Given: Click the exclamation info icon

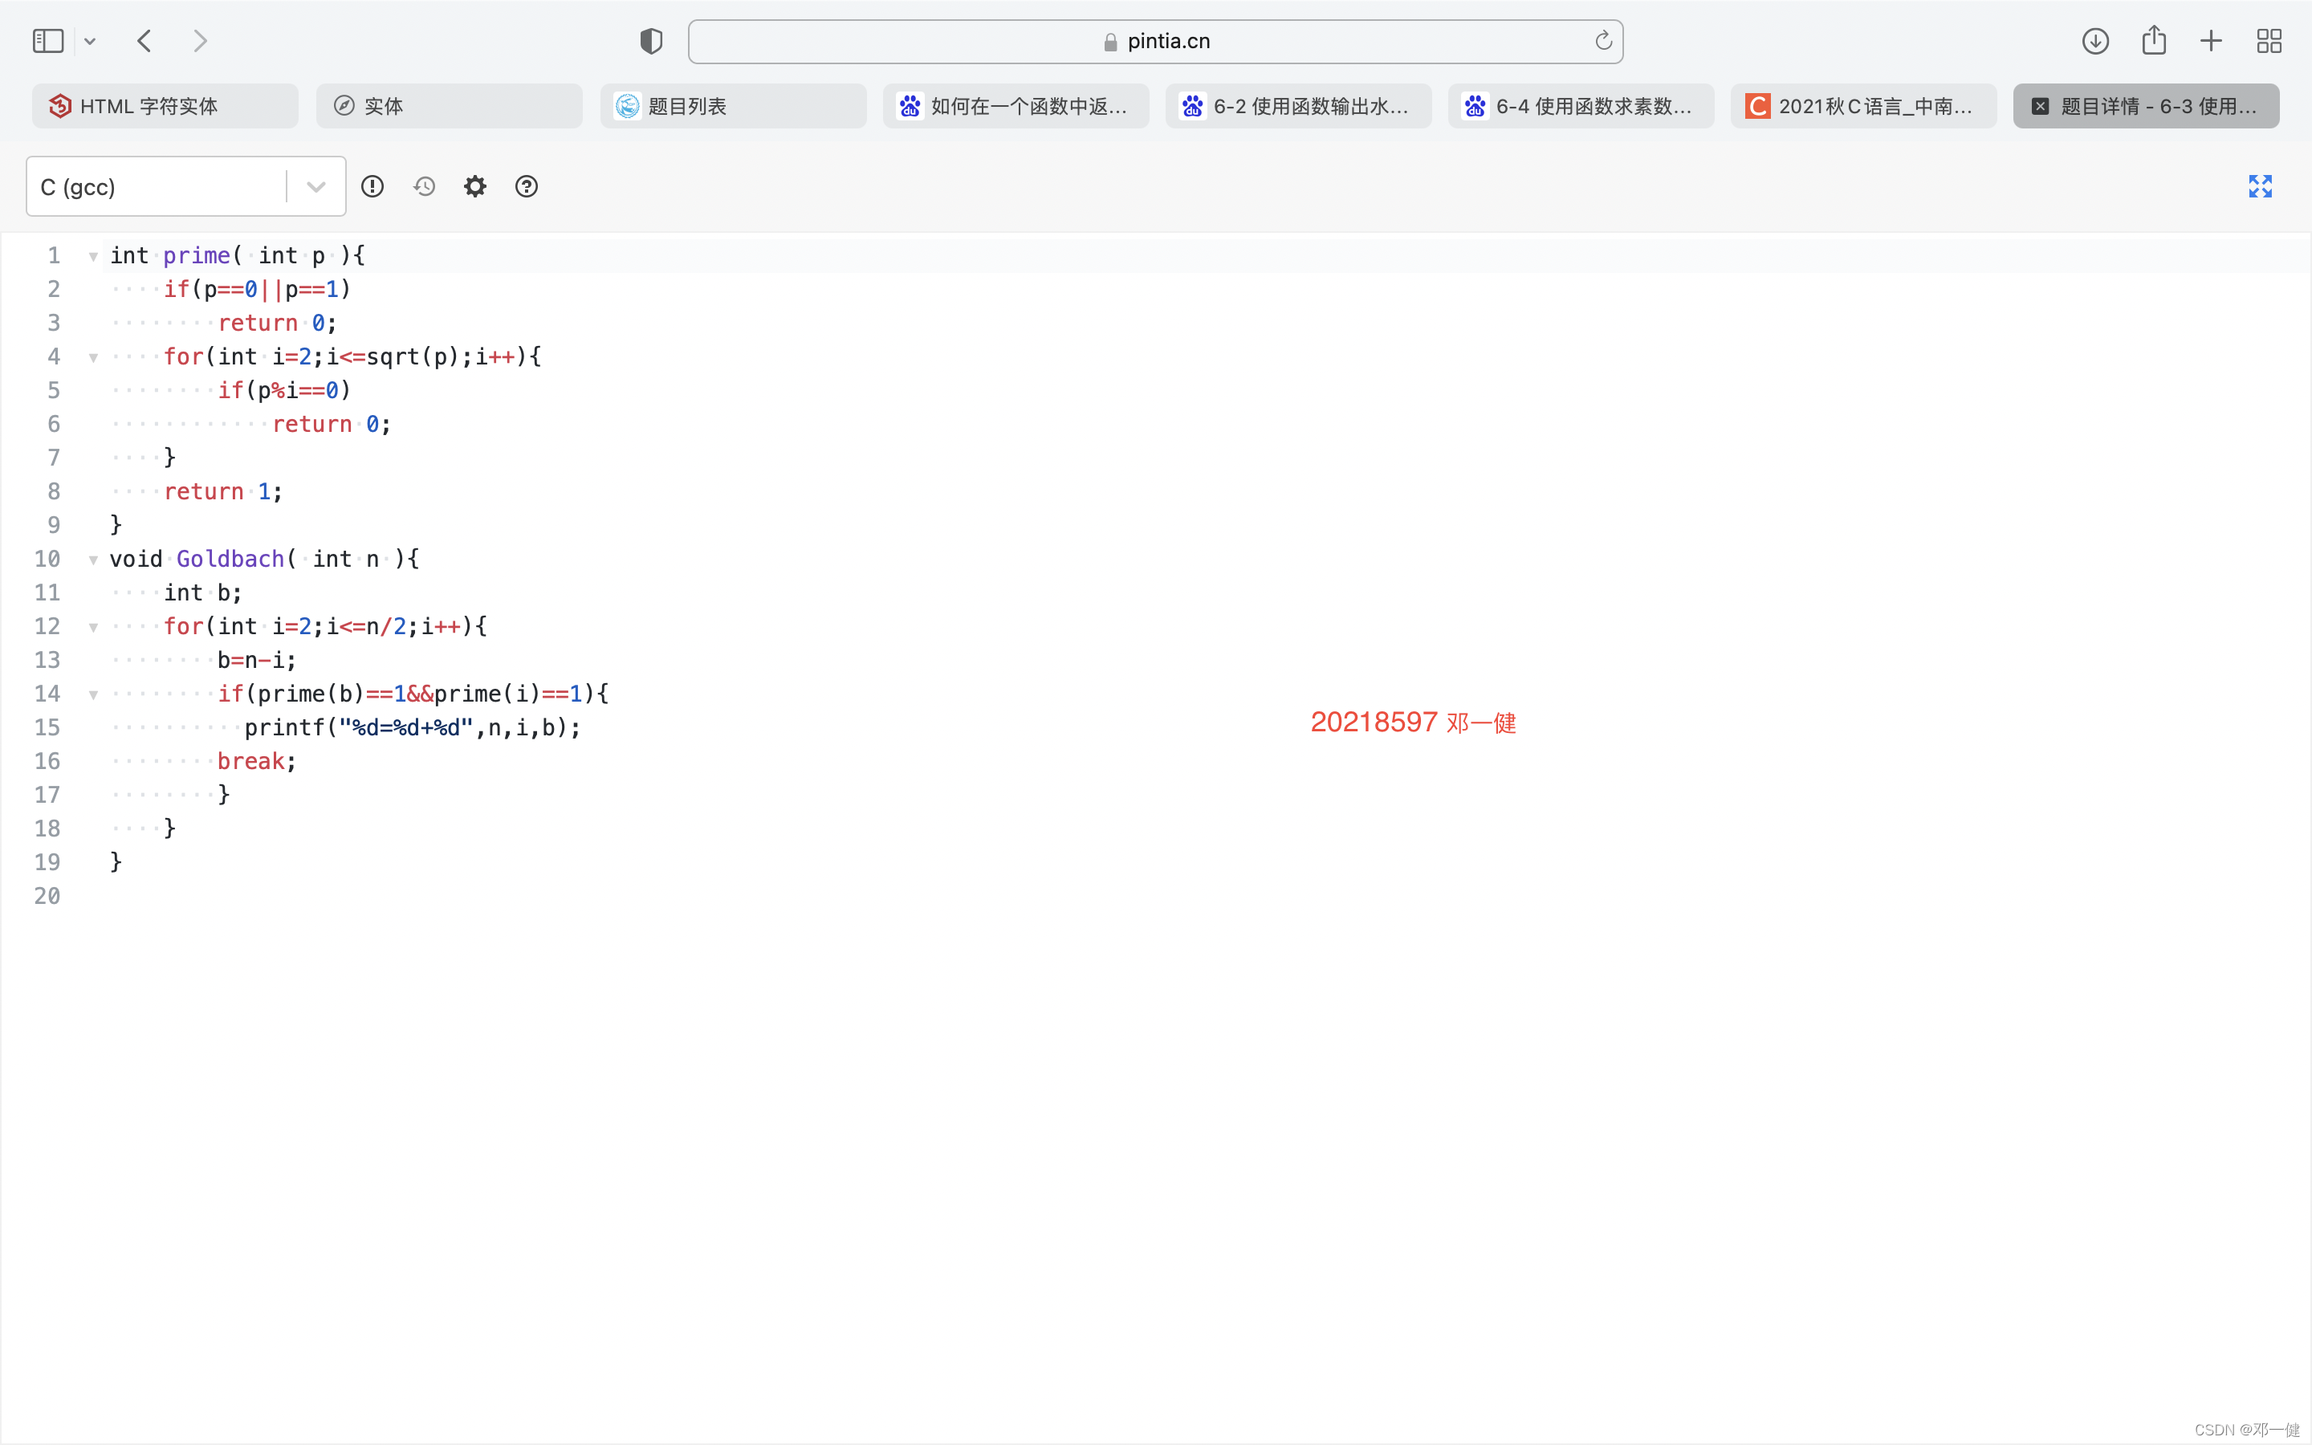Looking at the screenshot, I should point(372,186).
